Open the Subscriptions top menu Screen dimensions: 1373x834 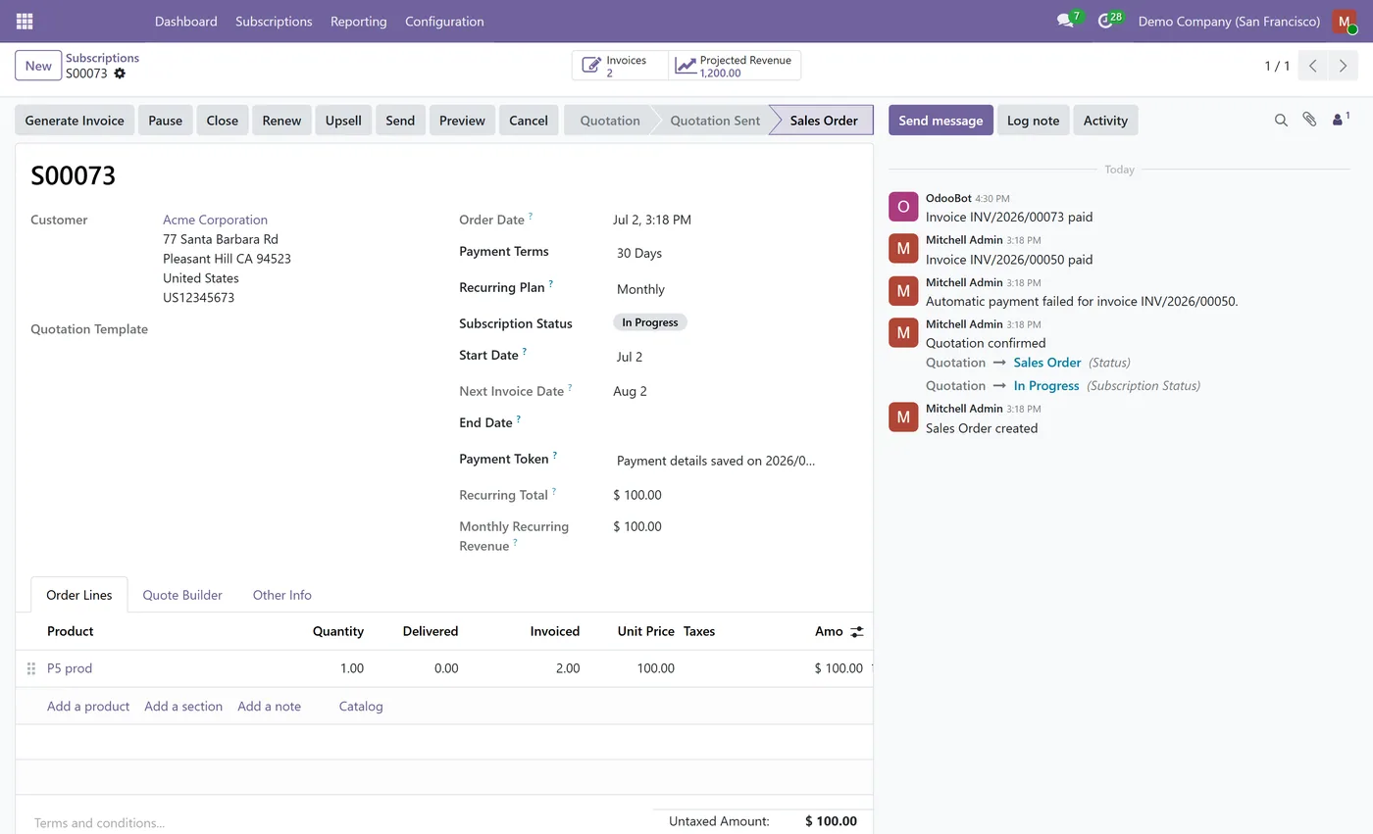click(274, 21)
